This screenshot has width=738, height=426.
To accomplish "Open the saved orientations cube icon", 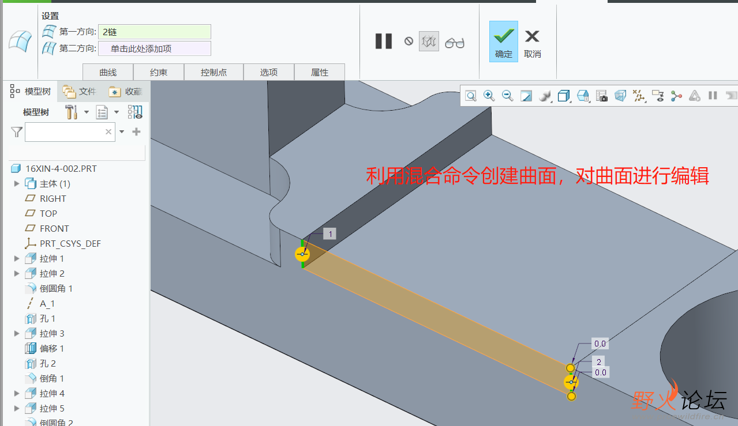I will point(564,96).
